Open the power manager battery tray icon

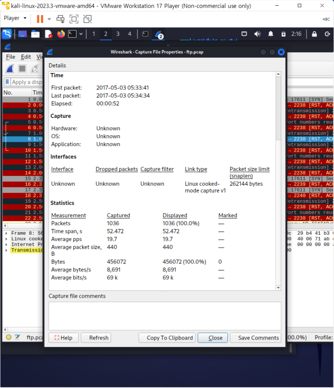(x=283, y=34)
